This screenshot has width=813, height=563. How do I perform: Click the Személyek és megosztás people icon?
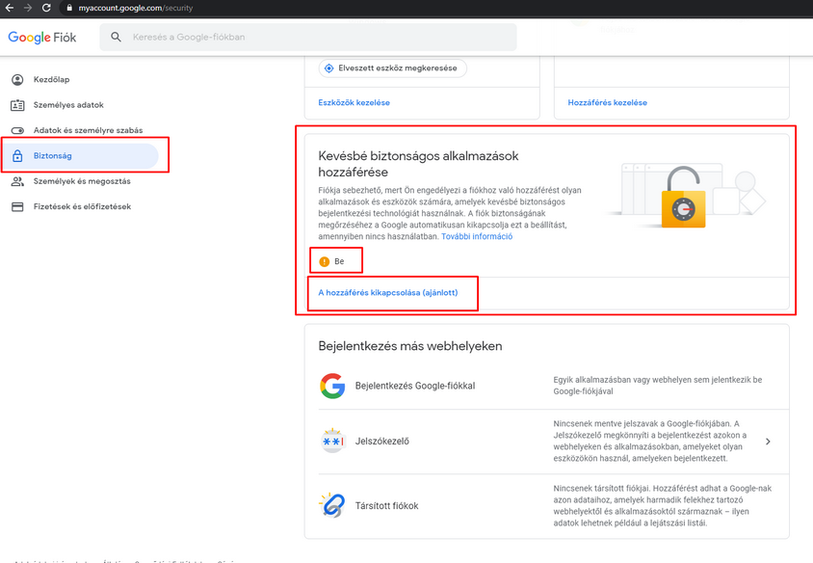[17, 181]
